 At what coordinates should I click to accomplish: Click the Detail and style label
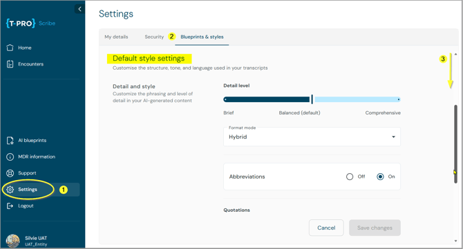pyautogui.click(x=134, y=86)
